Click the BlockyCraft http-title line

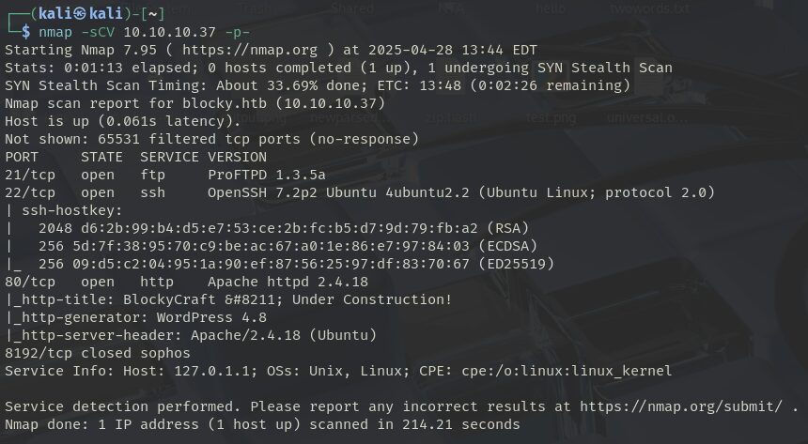(x=228, y=299)
